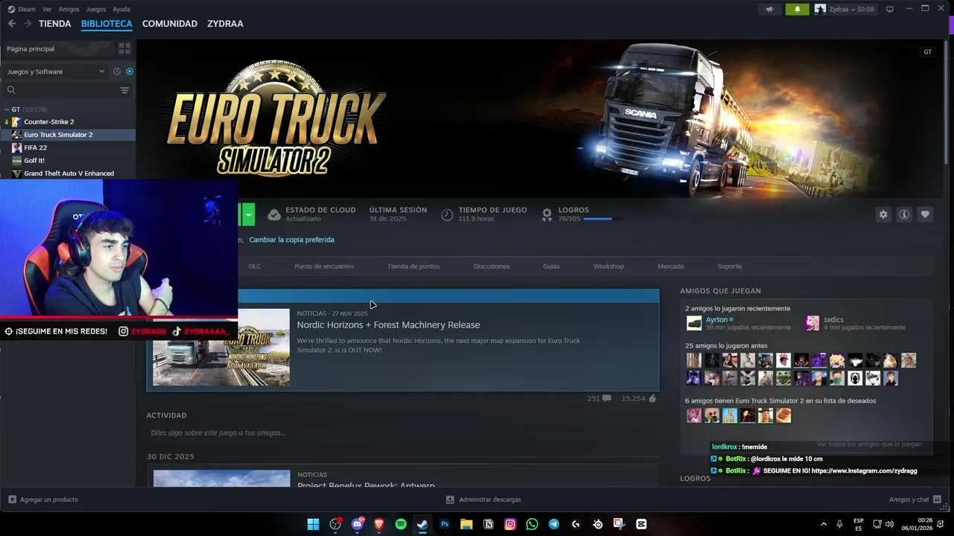Open the Guías tab
This screenshot has width=954, height=536.
(x=552, y=267)
